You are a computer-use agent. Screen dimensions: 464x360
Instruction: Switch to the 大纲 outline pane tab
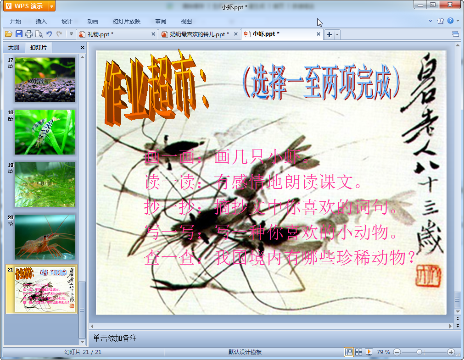[x=14, y=47]
